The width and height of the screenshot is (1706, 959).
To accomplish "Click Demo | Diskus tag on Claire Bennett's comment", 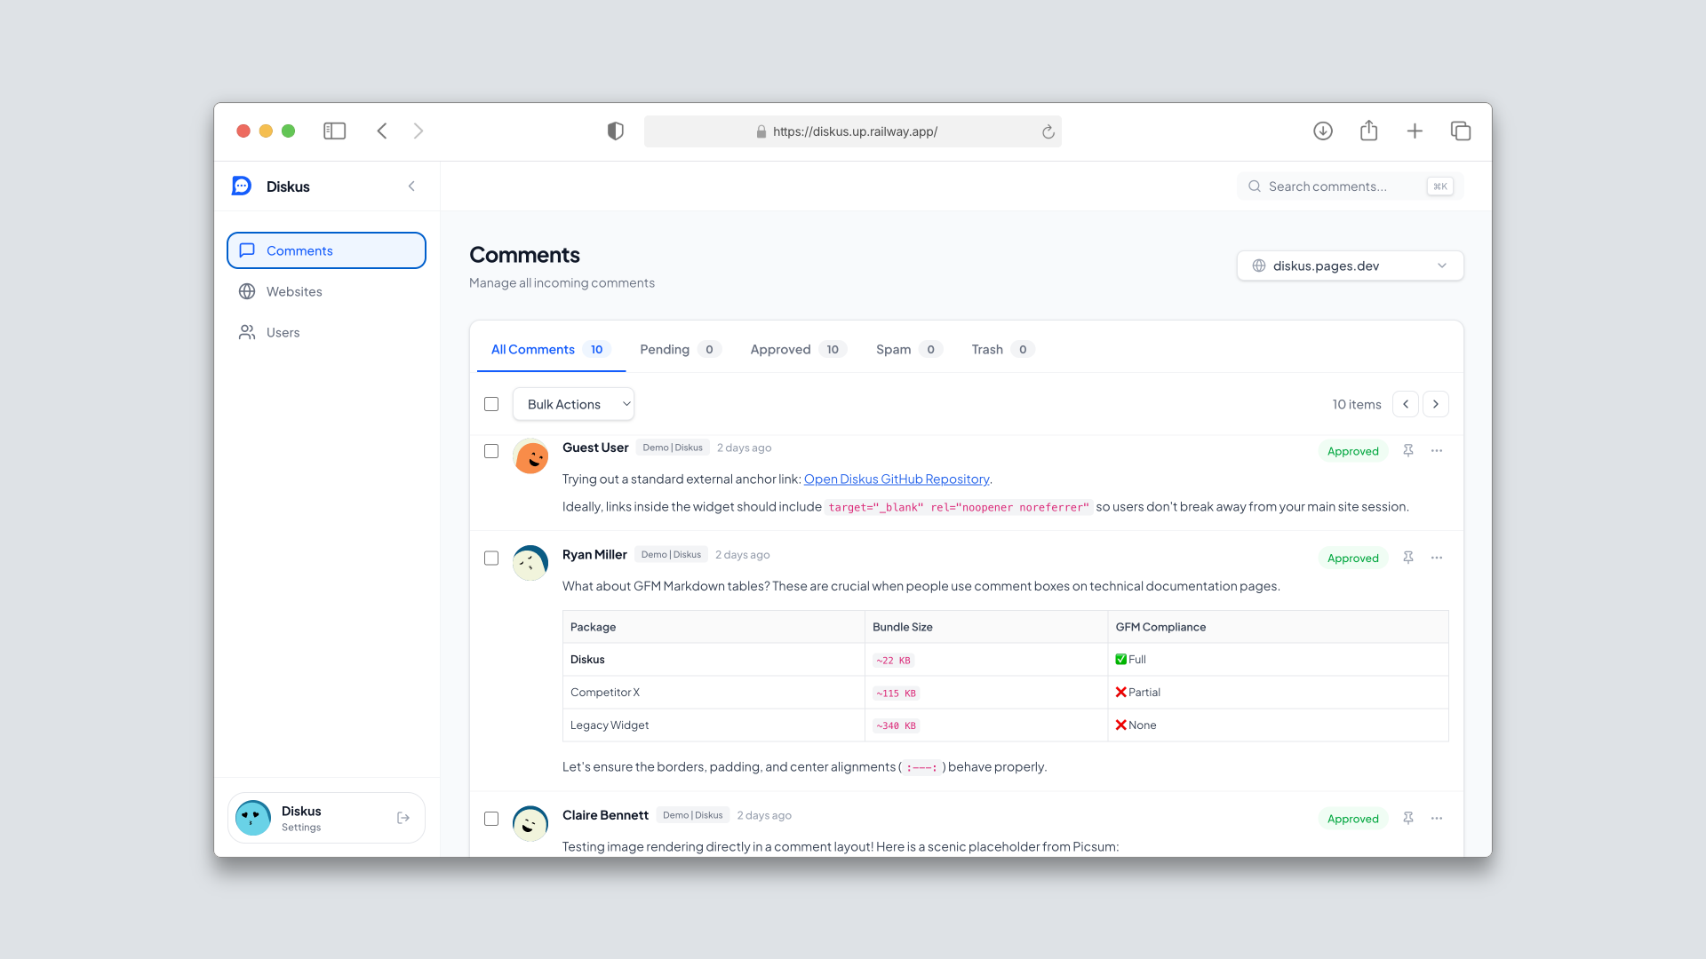I will (692, 815).
